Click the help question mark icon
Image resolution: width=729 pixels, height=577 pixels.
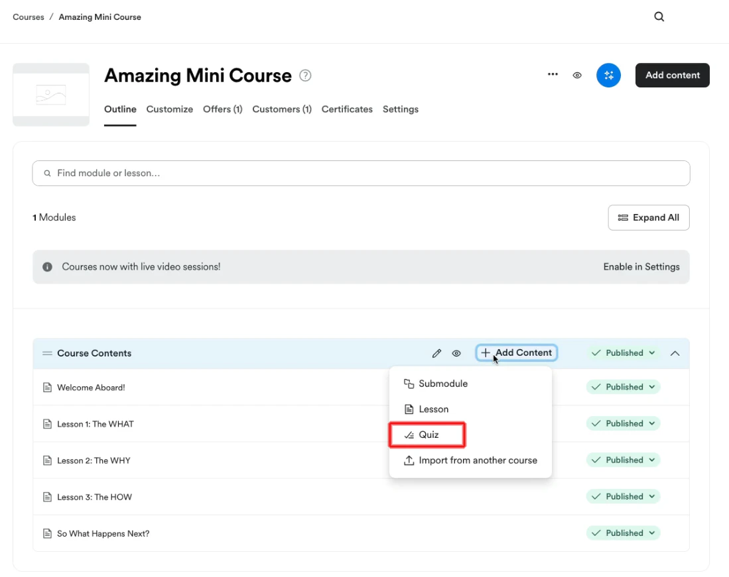pos(305,76)
